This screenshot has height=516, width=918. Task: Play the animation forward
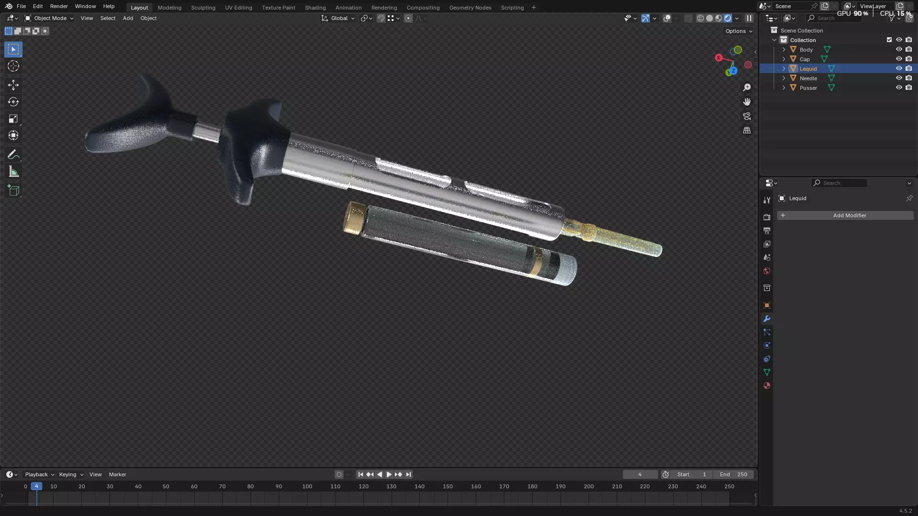389,474
